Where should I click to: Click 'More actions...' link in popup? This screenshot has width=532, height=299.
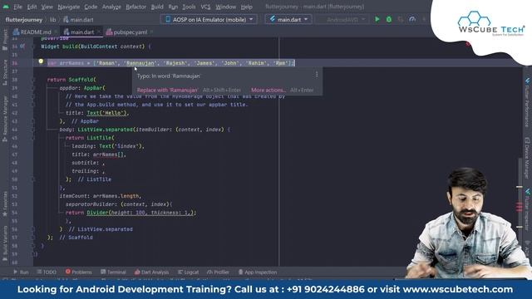268,91
